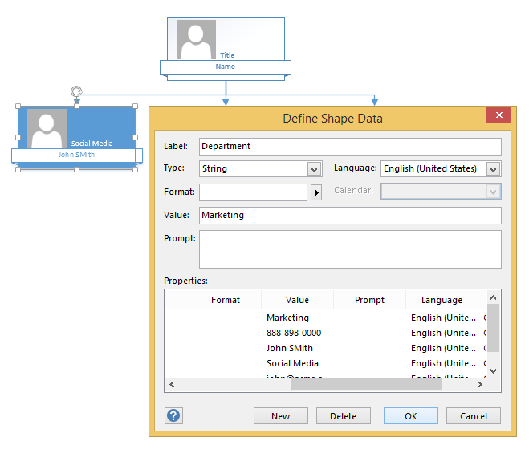Click the horizontal scroll right arrow
The height and width of the screenshot is (453, 529).
click(x=480, y=384)
